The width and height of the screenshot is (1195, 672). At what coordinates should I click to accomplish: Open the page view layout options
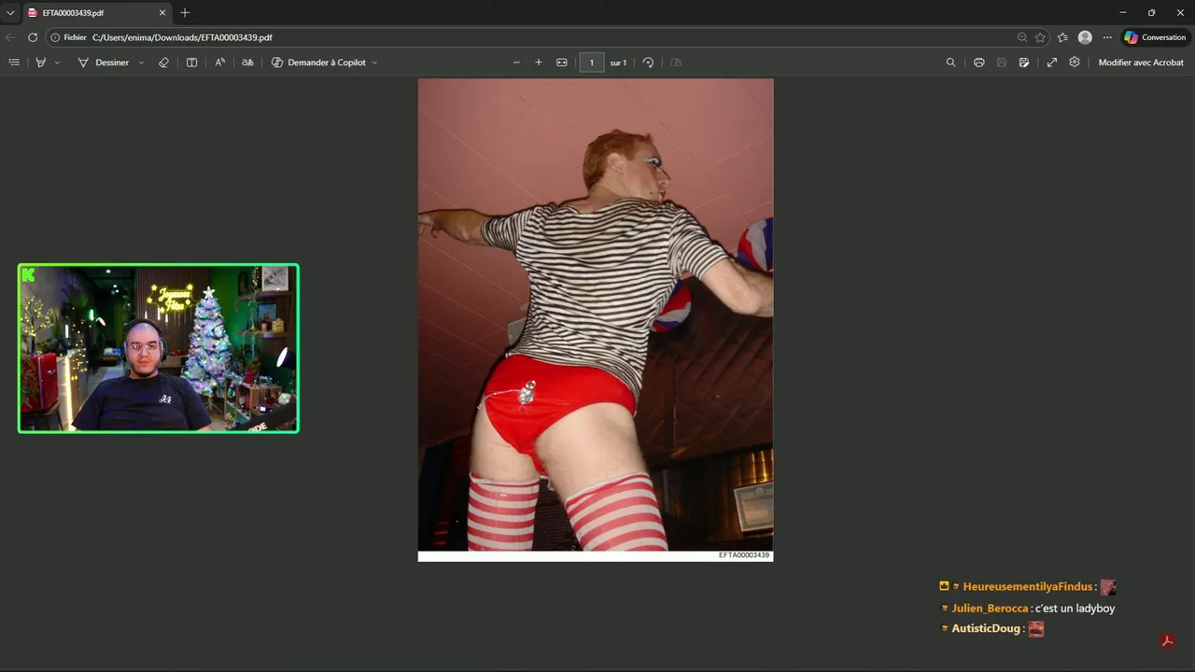tap(676, 63)
